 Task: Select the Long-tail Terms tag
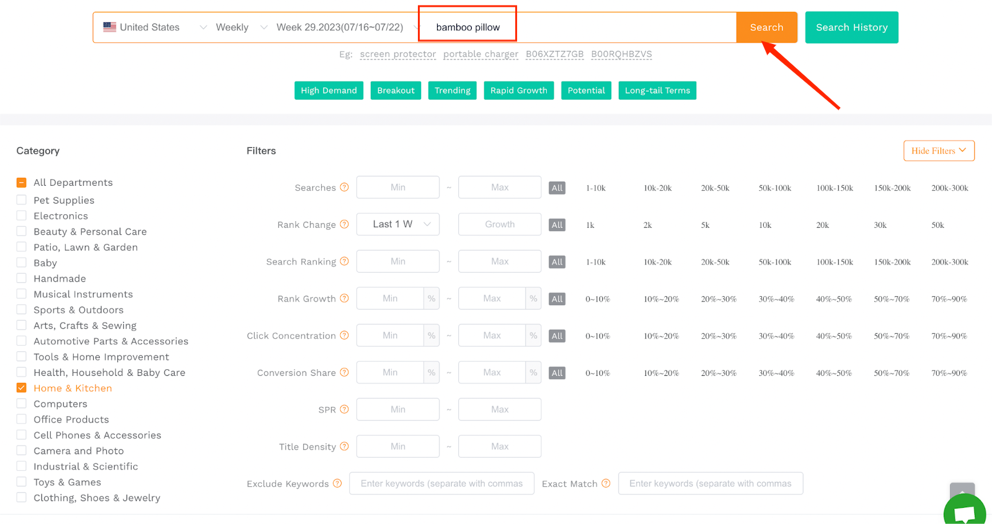pyautogui.click(x=657, y=90)
